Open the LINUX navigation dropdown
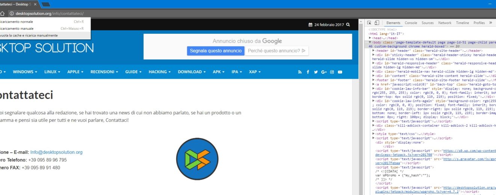496x195 pixels. pos(52,72)
